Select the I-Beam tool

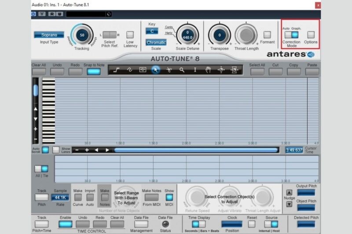195,70
